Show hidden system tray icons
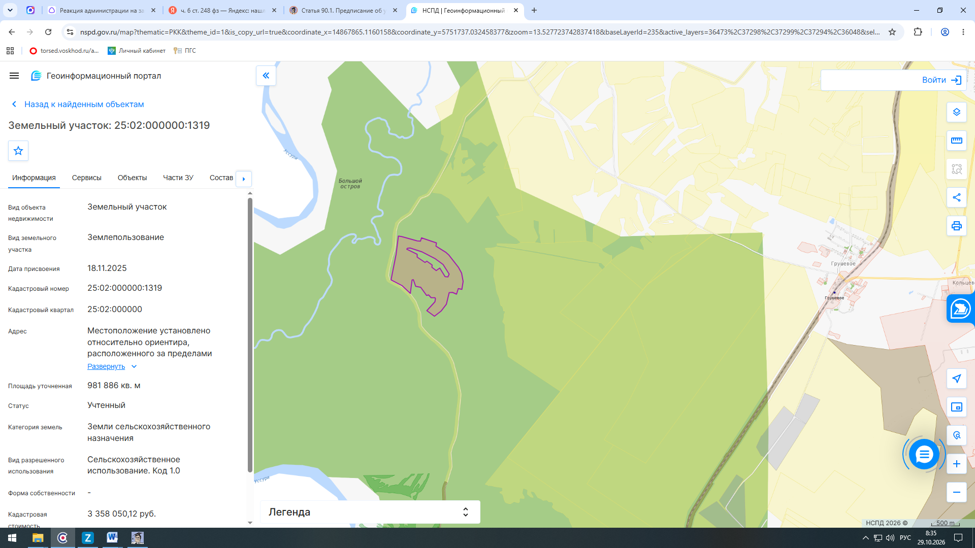This screenshot has height=548, width=975. pos(865,538)
